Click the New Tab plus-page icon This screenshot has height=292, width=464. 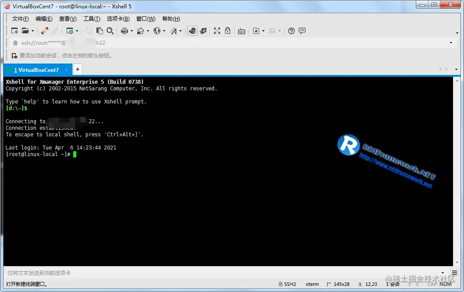(256, 31)
